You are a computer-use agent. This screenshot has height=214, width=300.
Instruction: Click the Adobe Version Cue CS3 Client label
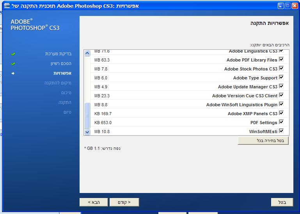[245, 96]
